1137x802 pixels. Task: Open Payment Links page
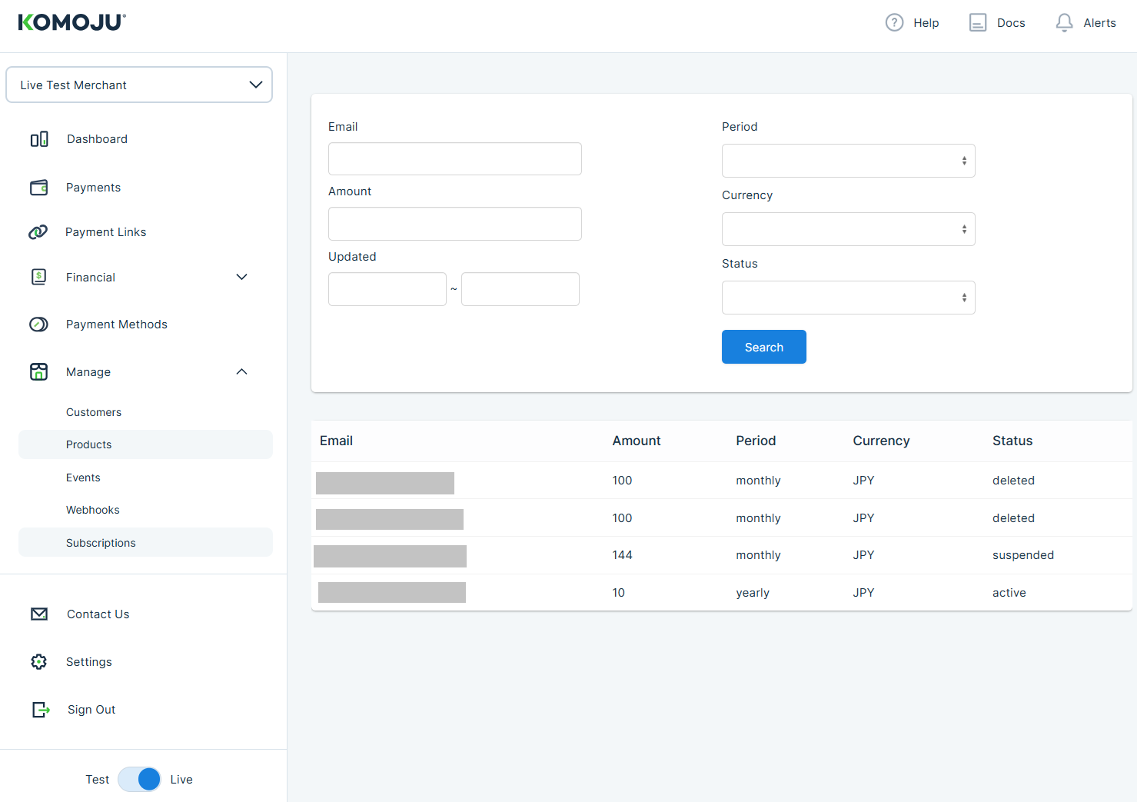coord(105,232)
